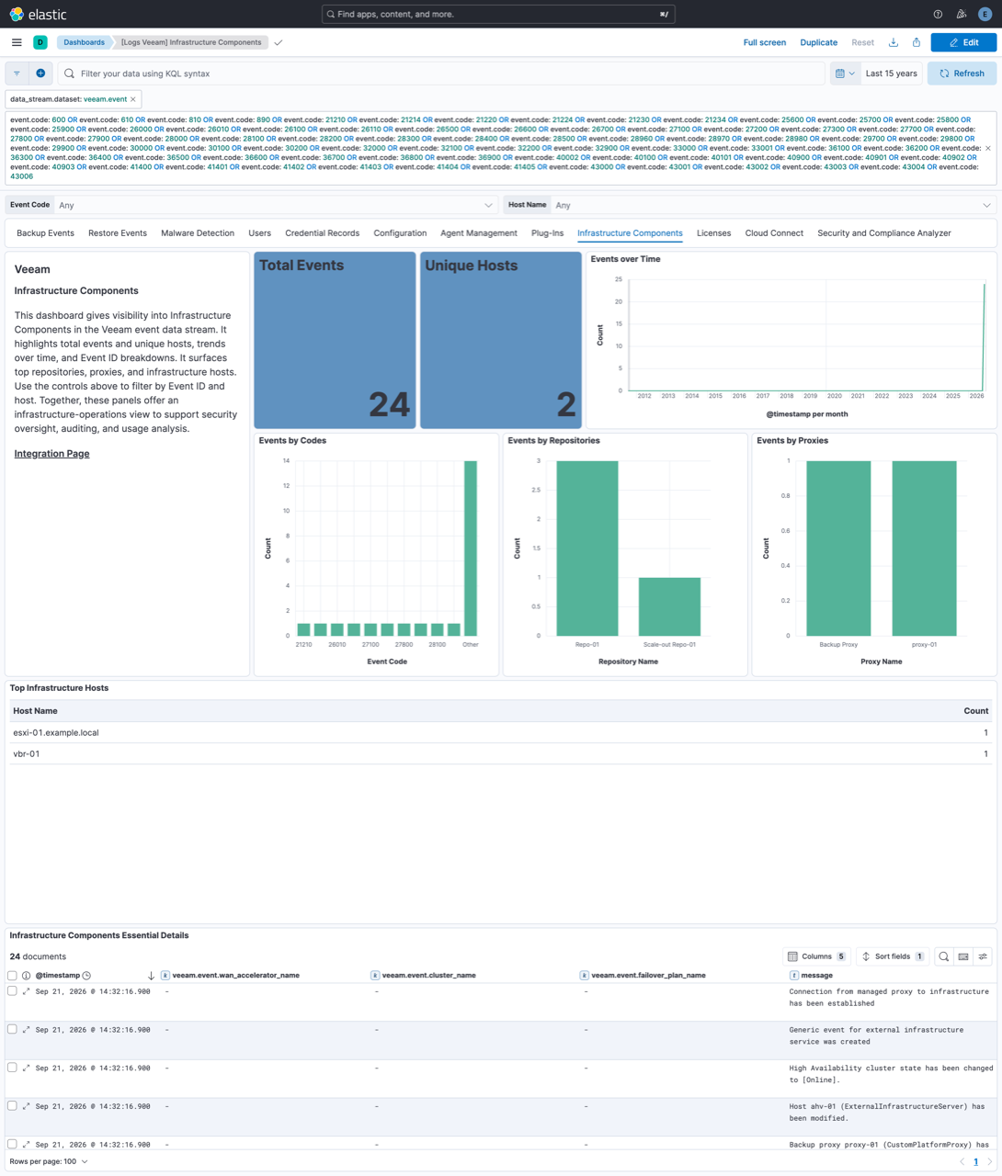Click the Total Events metric tile
Viewport: 1002px width, 1176px height.
pyautogui.click(x=335, y=340)
